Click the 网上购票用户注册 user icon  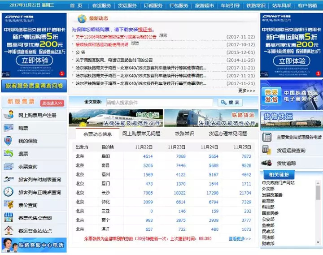click(x=9, y=115)
